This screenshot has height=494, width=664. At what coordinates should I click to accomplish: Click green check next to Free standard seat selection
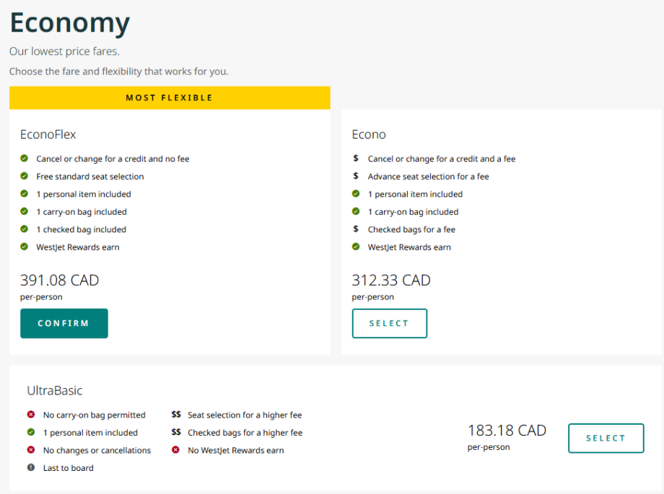(x=25, y=177)
